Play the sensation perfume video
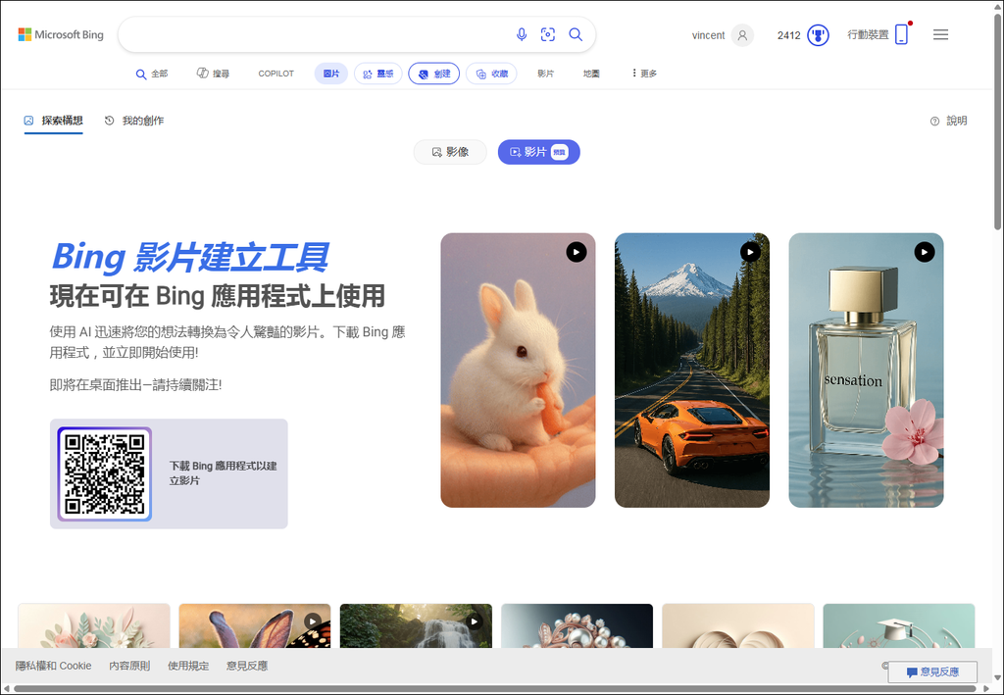1004x695 pixels. point(925,252)
